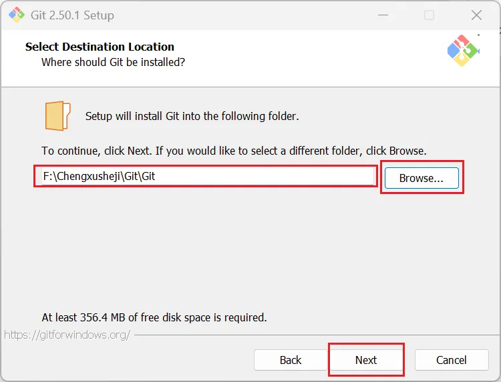
Task: Go to the previous step with Back
Action: [x=291, y=360]
